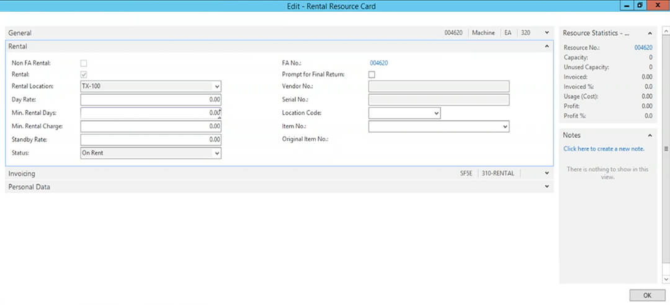Collapse the Notes panel arrow
The height and width of the screenshot is (305, 670).
pyautogui.click(x=650, y=135)
